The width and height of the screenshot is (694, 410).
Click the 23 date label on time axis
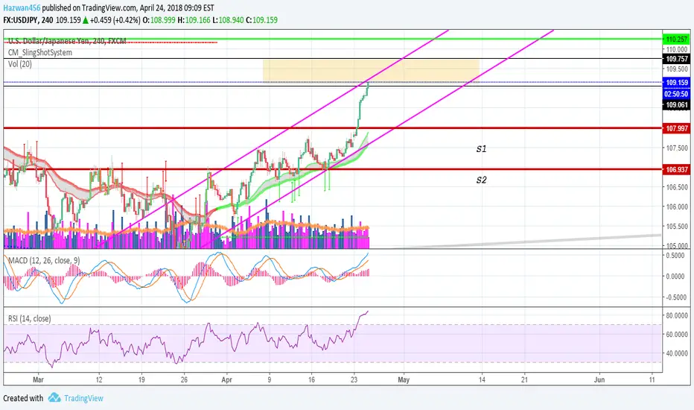[x=354, y=380]
